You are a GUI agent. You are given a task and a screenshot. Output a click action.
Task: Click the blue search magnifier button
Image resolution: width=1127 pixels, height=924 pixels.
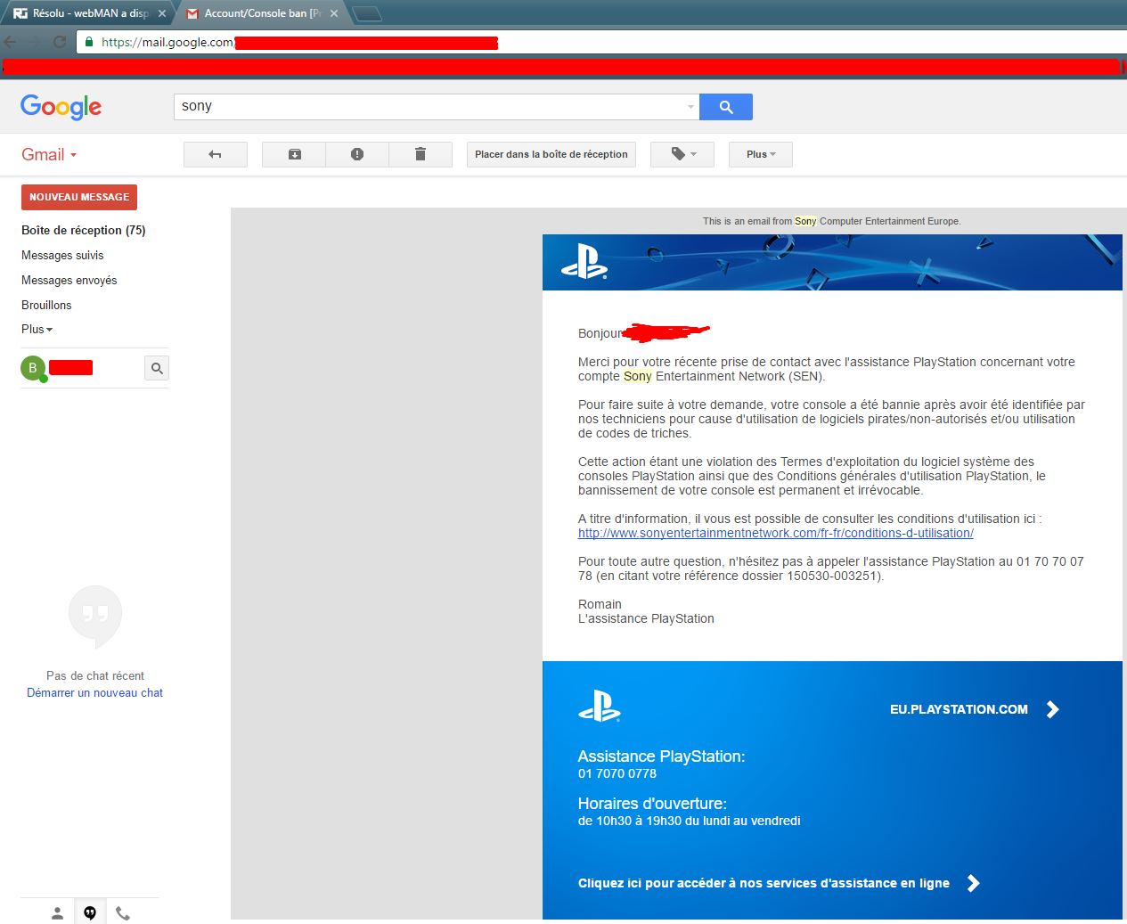(726, 107)
